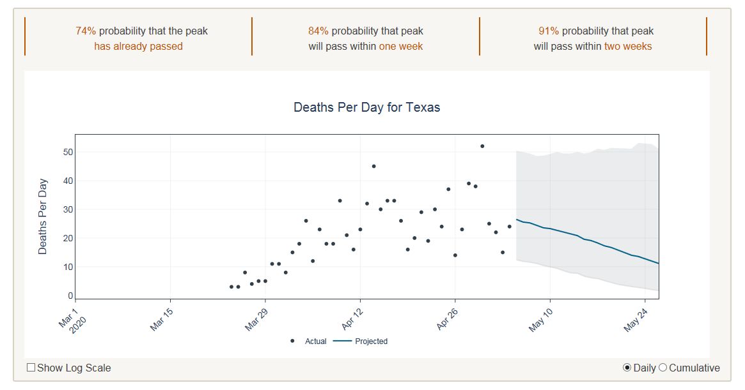Click the chart title Deaths Per Day for Texas
Viewport: 745px width, 390px height.
coord(366,107)
